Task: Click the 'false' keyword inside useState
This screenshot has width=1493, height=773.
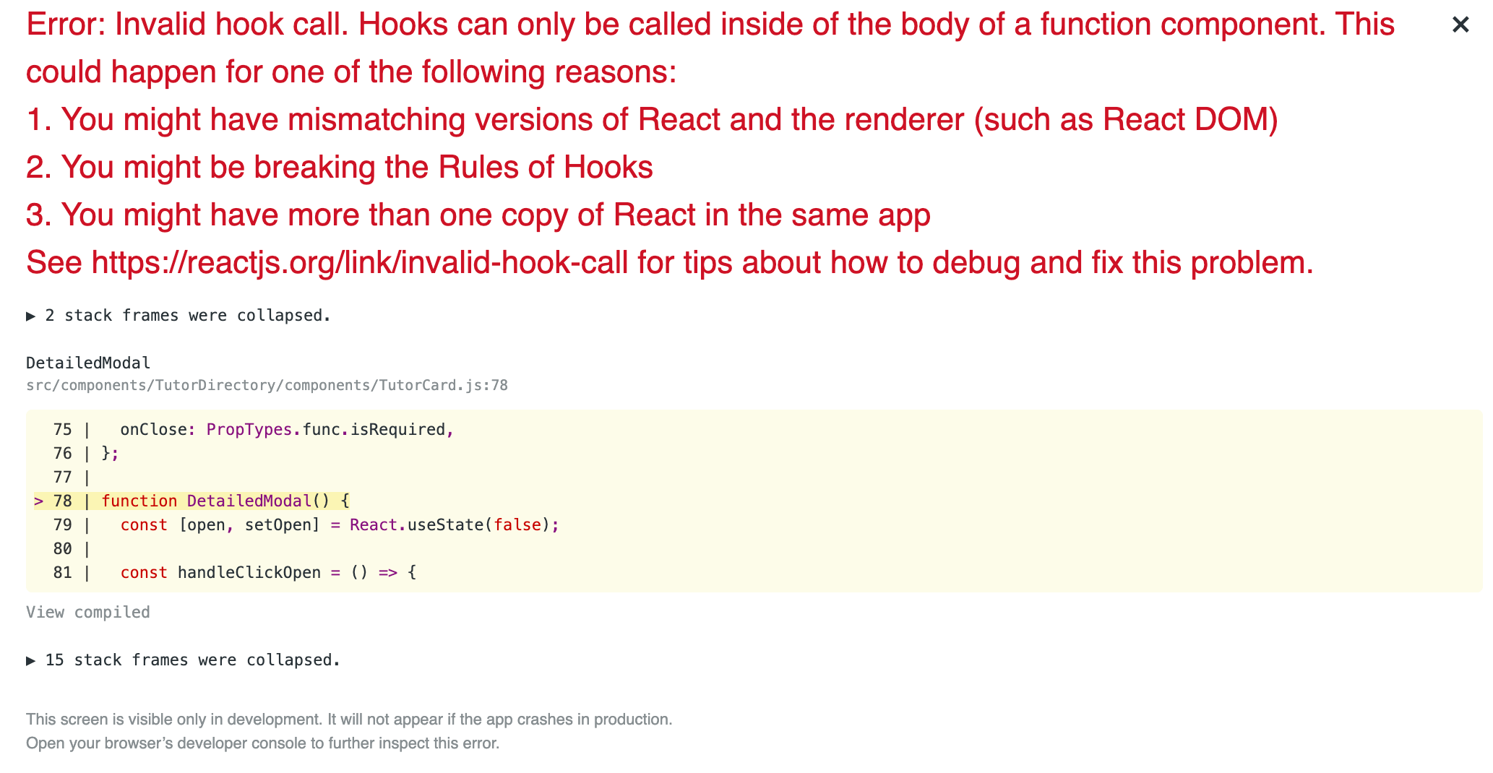Action: [x=517, y=524]
